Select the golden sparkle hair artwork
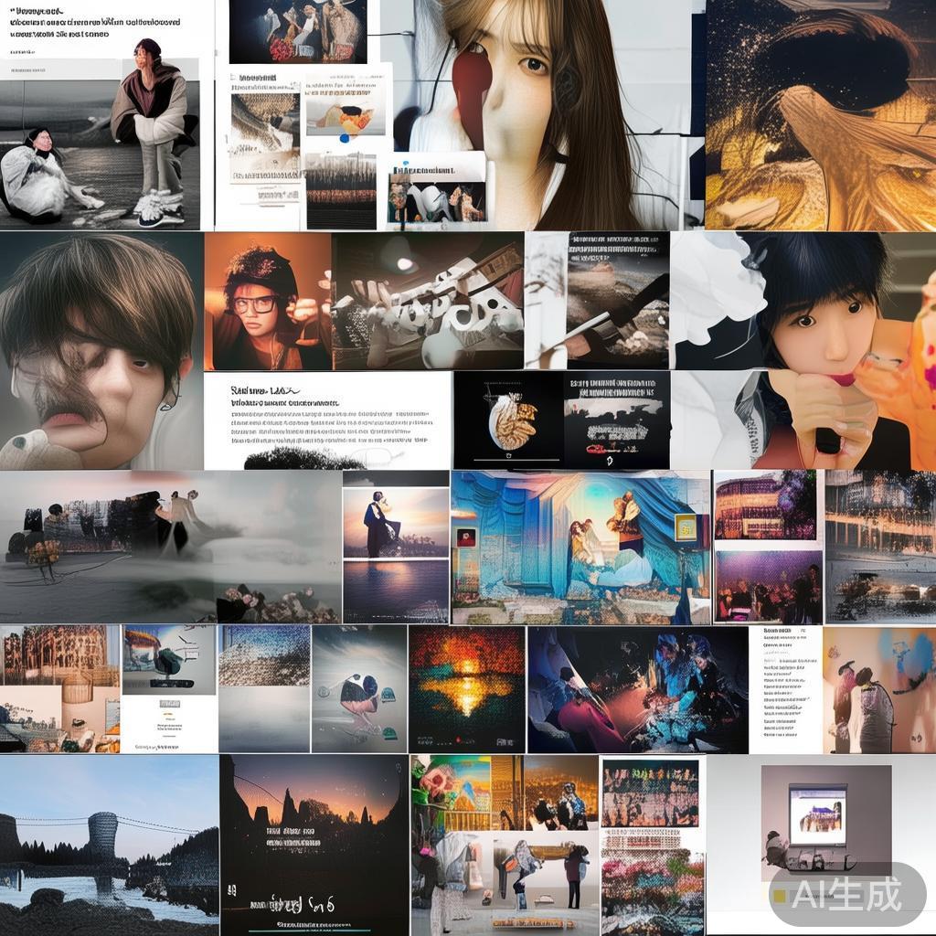The width and height of the screenshot is (936, 936). point(820,114)
